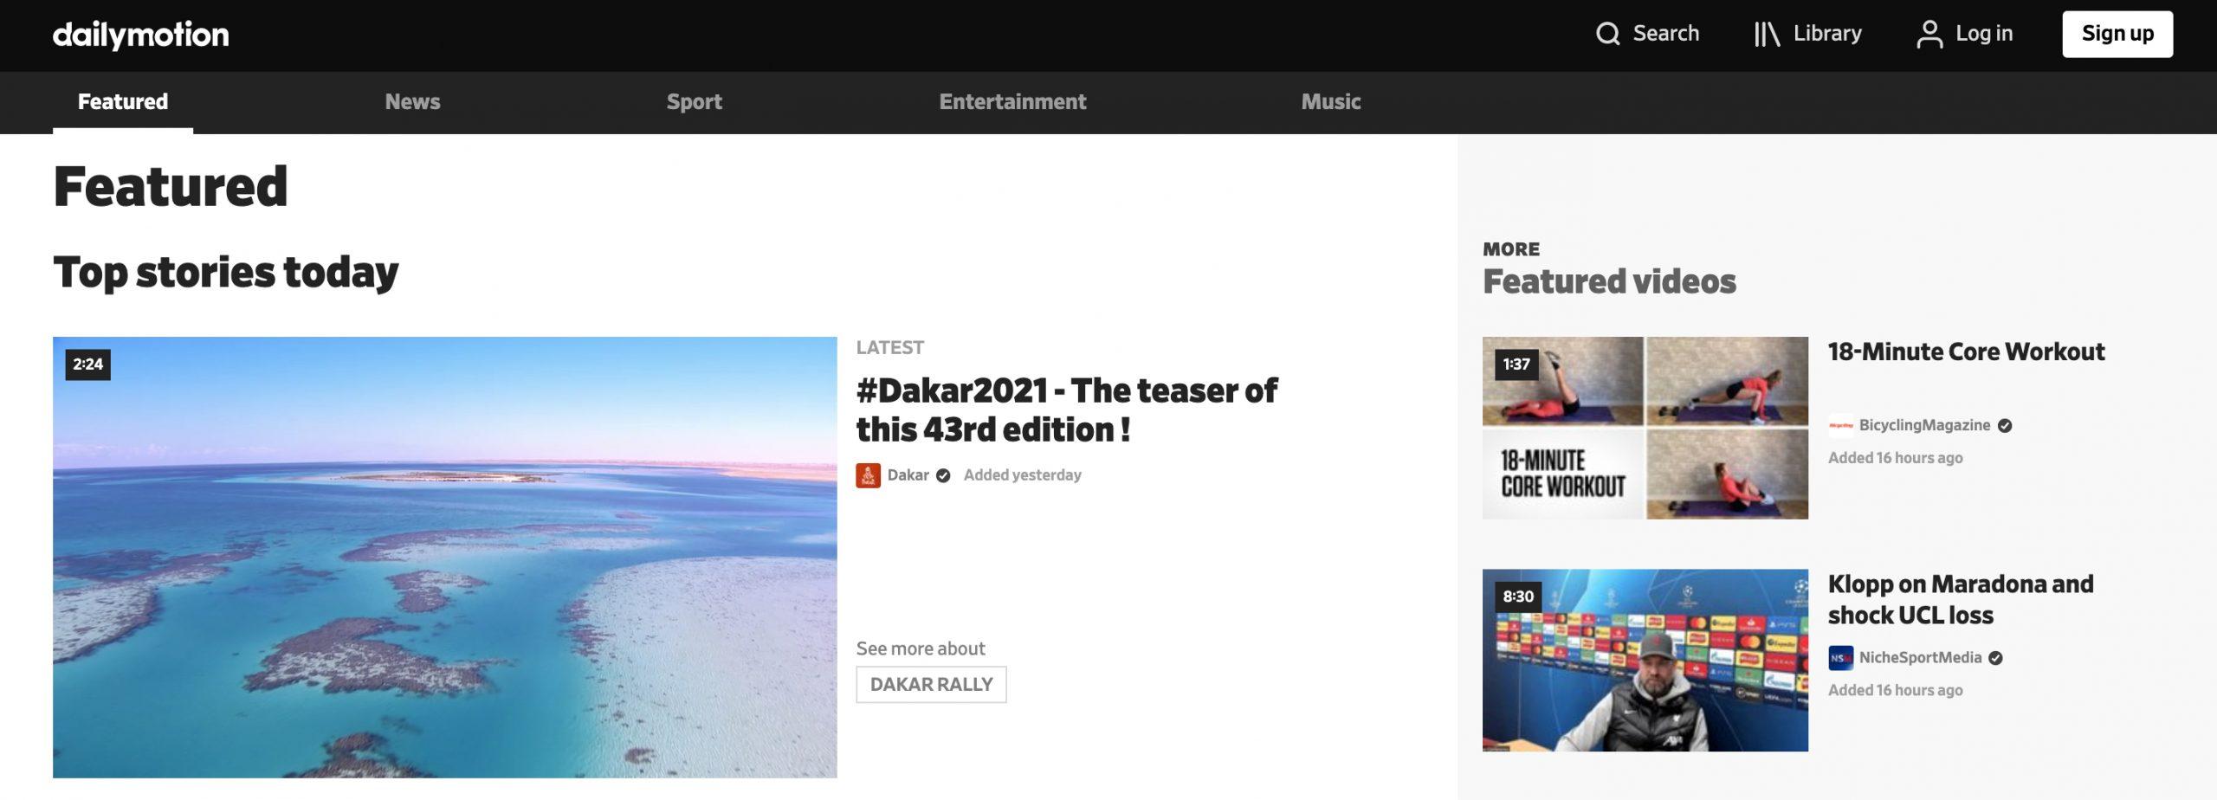The width and height of the screenshot is (2217, 800).
Task: Click the Search magnifier icon
Action: 1607,35
